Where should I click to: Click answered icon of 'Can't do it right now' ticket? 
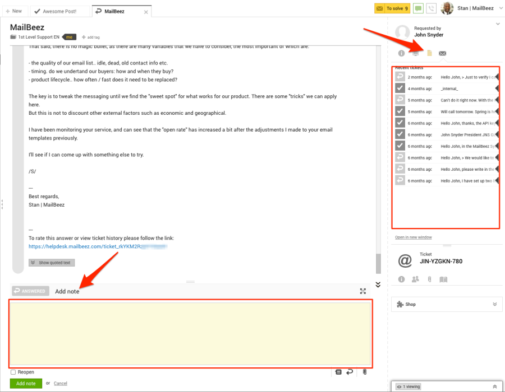click(400, 100)
